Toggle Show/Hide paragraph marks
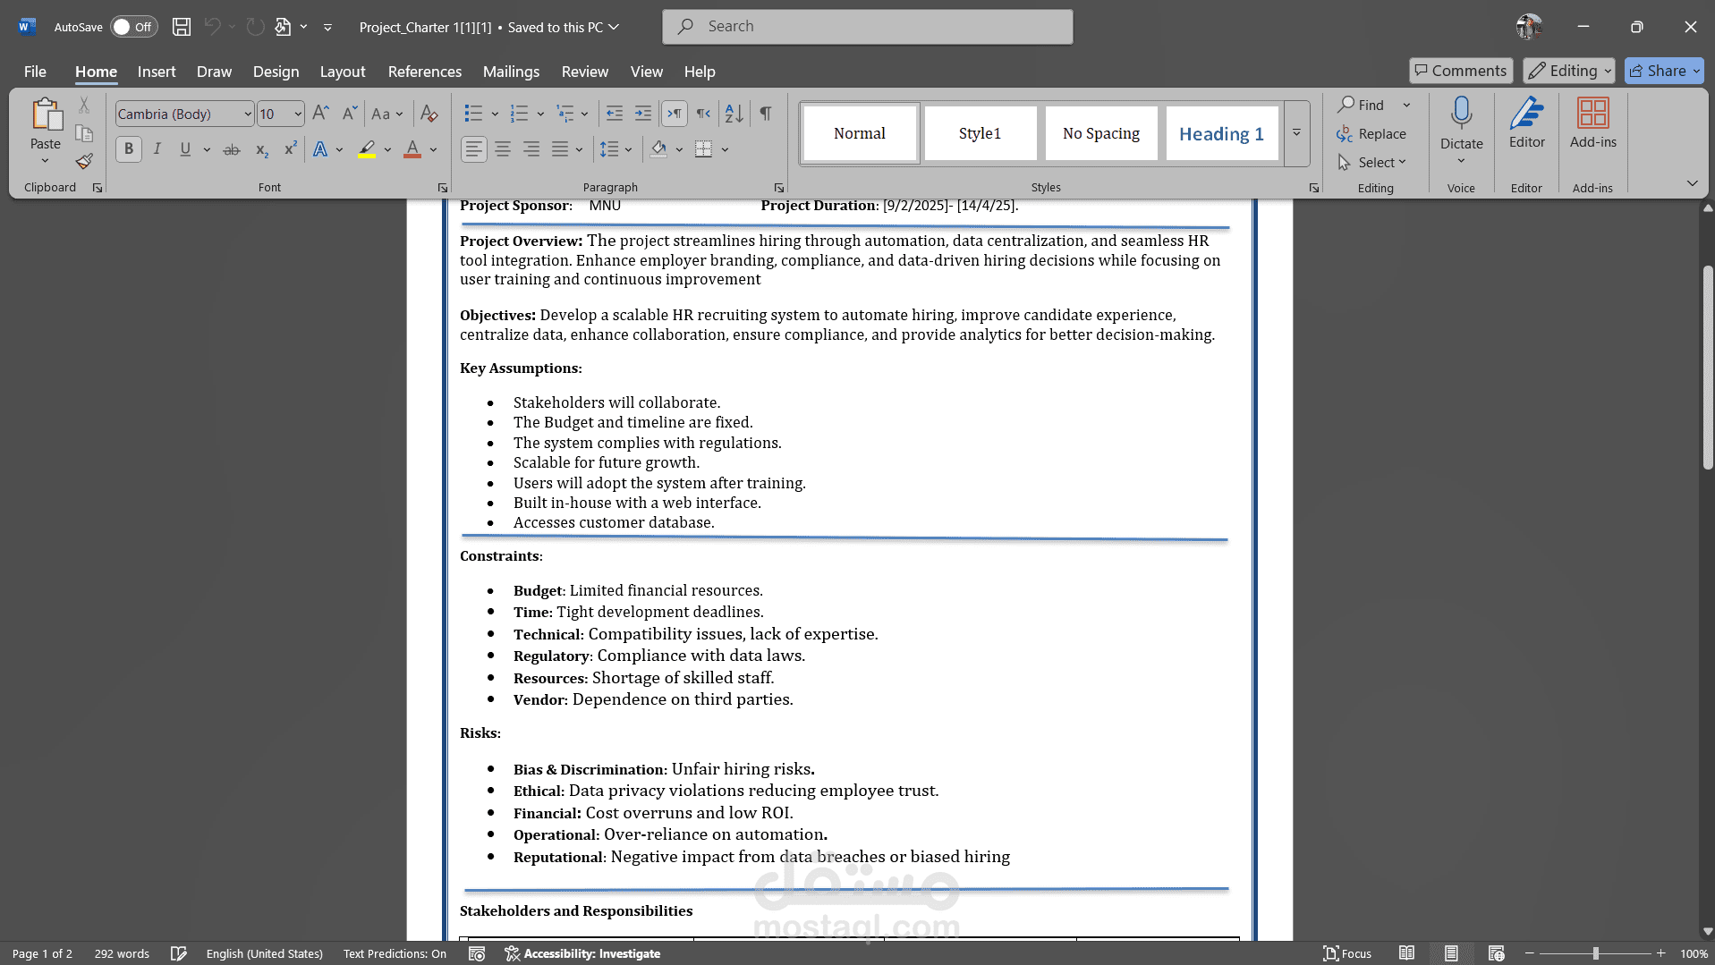The image size is (1715, 965). (766, 114)
